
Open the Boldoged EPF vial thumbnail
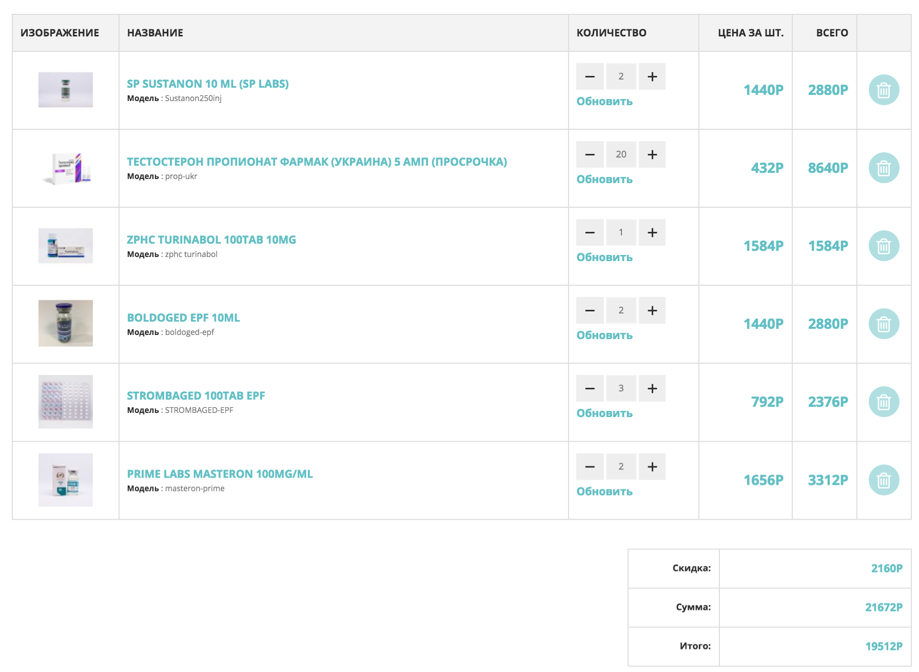pyautogui.click(x=66, y=323)
